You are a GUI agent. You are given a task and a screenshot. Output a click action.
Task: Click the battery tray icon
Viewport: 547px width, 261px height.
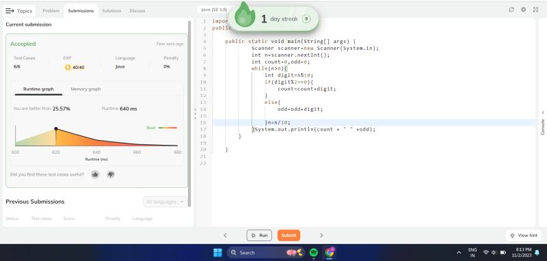click(x=503, y=252)
